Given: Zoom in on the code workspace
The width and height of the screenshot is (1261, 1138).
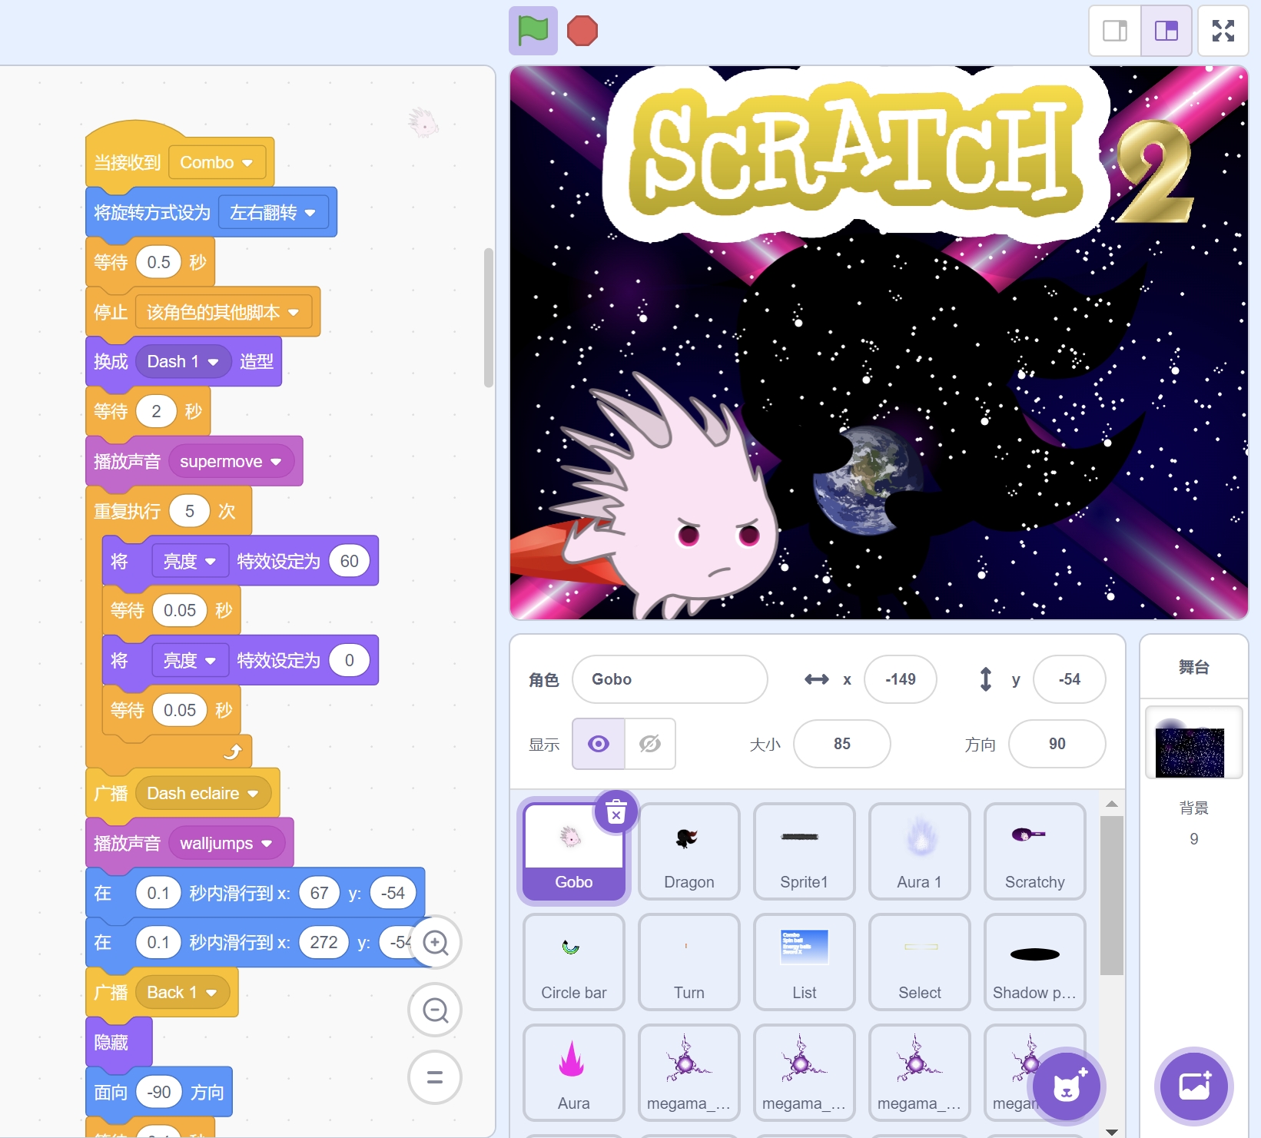Looking at the screenshot, I should (435, 943).
